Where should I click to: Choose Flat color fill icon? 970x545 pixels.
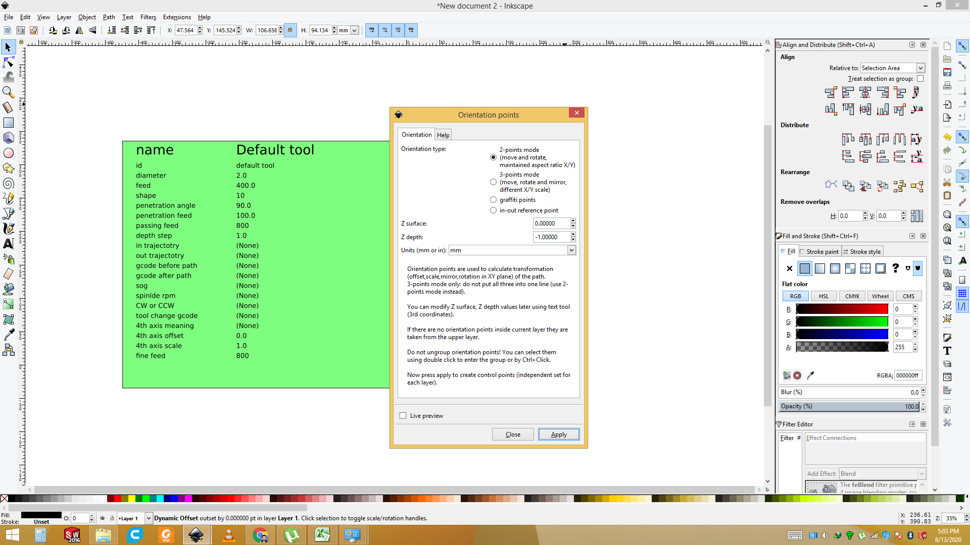tap(804, 268)
